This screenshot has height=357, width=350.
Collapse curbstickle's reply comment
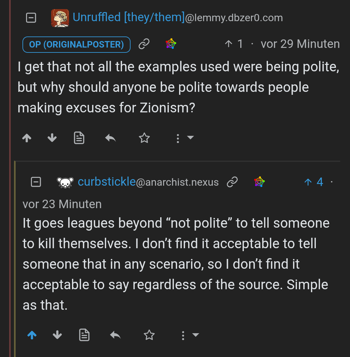pos(36,182)
